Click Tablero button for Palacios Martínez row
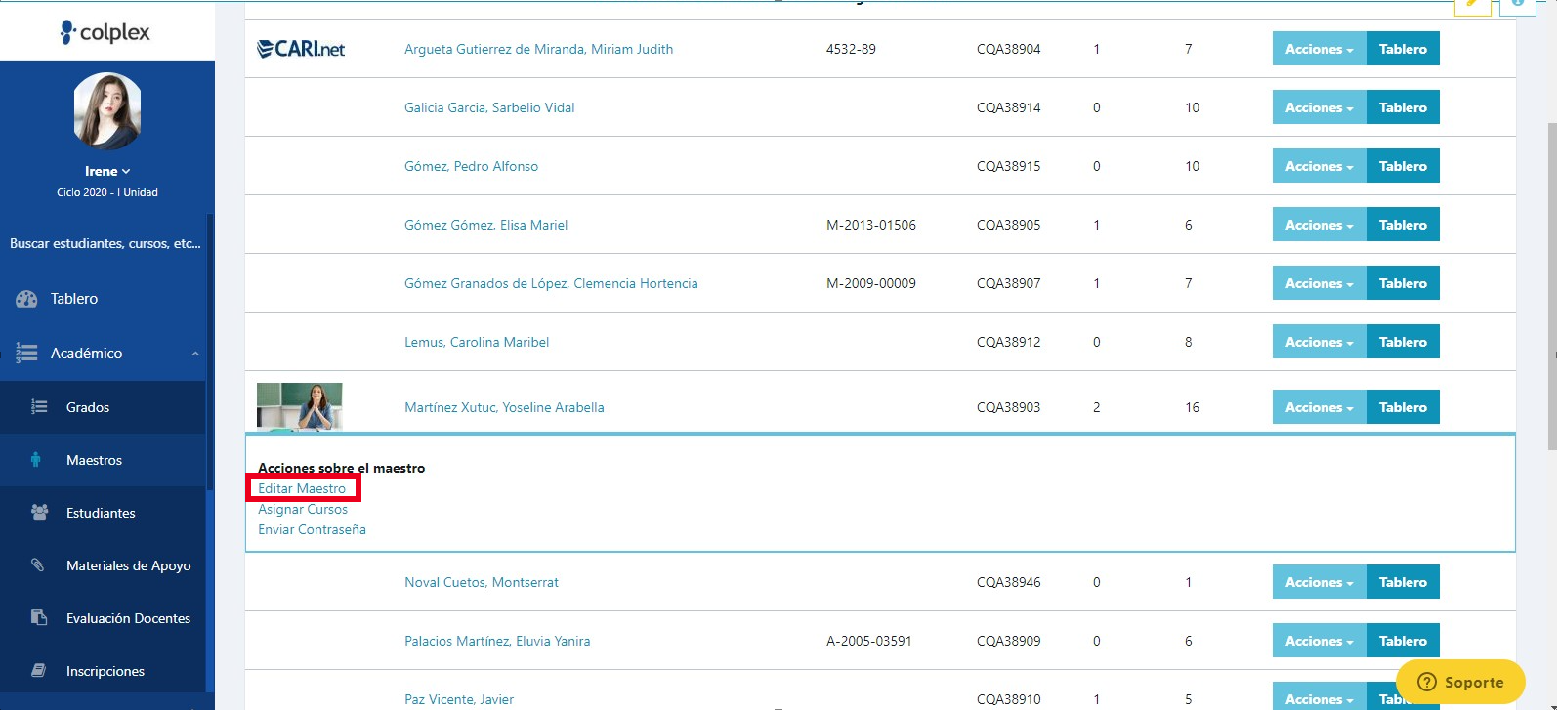The width and height of the screenshot is (1557, 710). click(1403, 641)
